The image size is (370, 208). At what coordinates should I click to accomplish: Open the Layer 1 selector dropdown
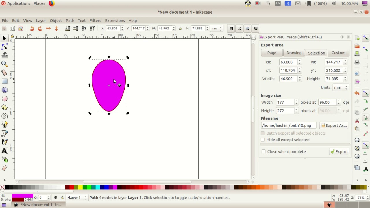77,198
